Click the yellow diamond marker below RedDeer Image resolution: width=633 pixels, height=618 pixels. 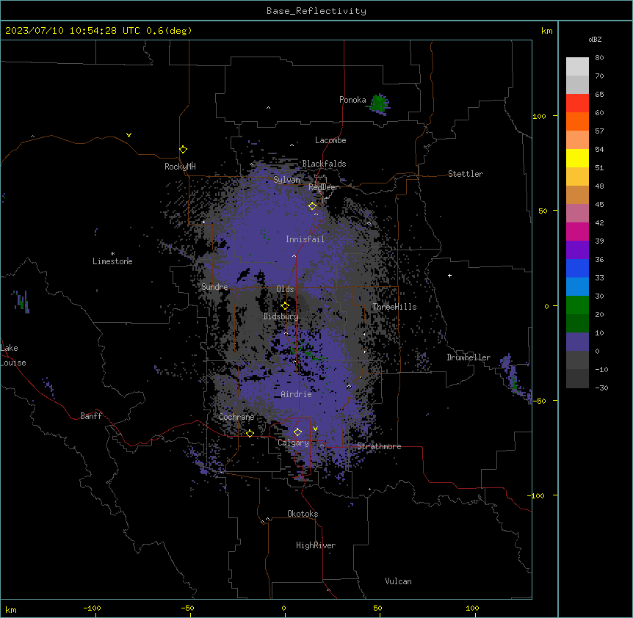(312, 206)
